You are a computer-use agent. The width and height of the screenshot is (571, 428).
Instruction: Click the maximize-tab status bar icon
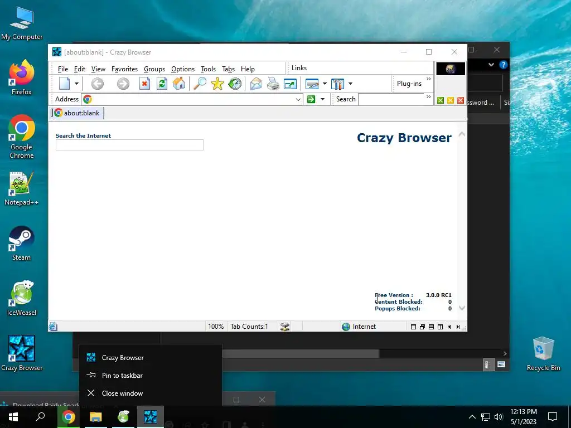(x=413, y=327)
